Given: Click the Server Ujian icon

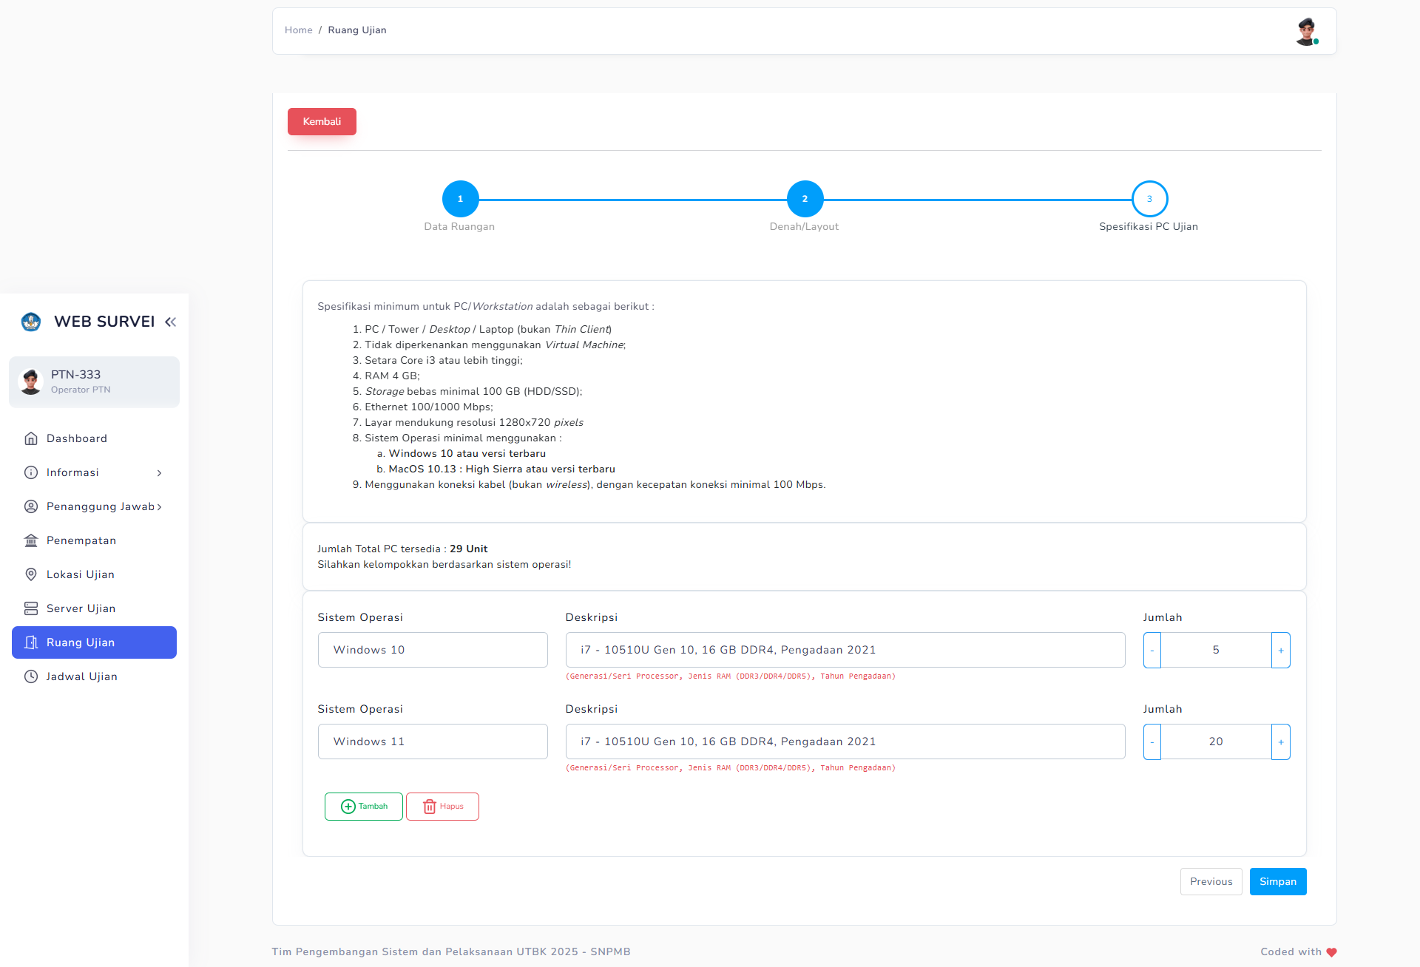Looking at the screenshot, I should [30, 608].
